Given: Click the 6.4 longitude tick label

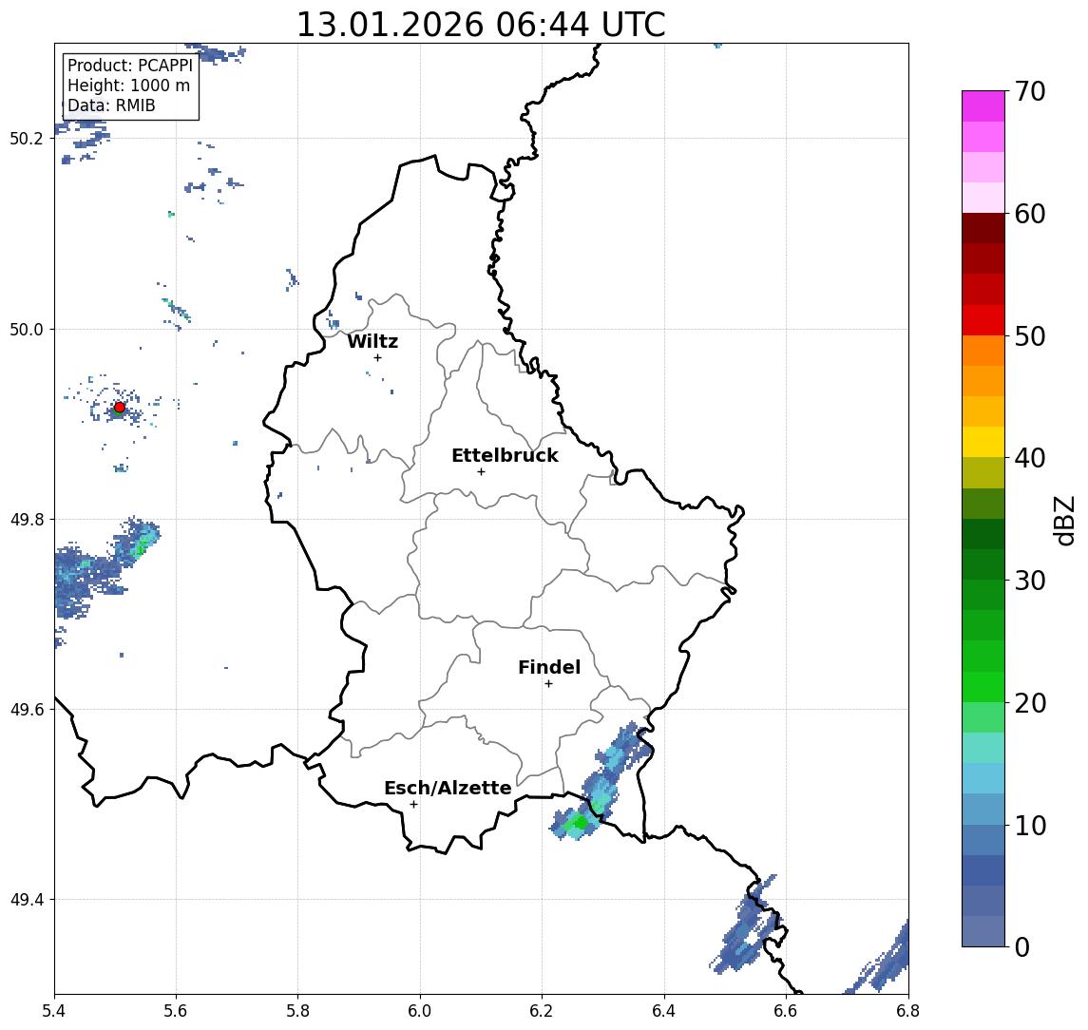Looking at the screenshot, I should pos(664,1011).
